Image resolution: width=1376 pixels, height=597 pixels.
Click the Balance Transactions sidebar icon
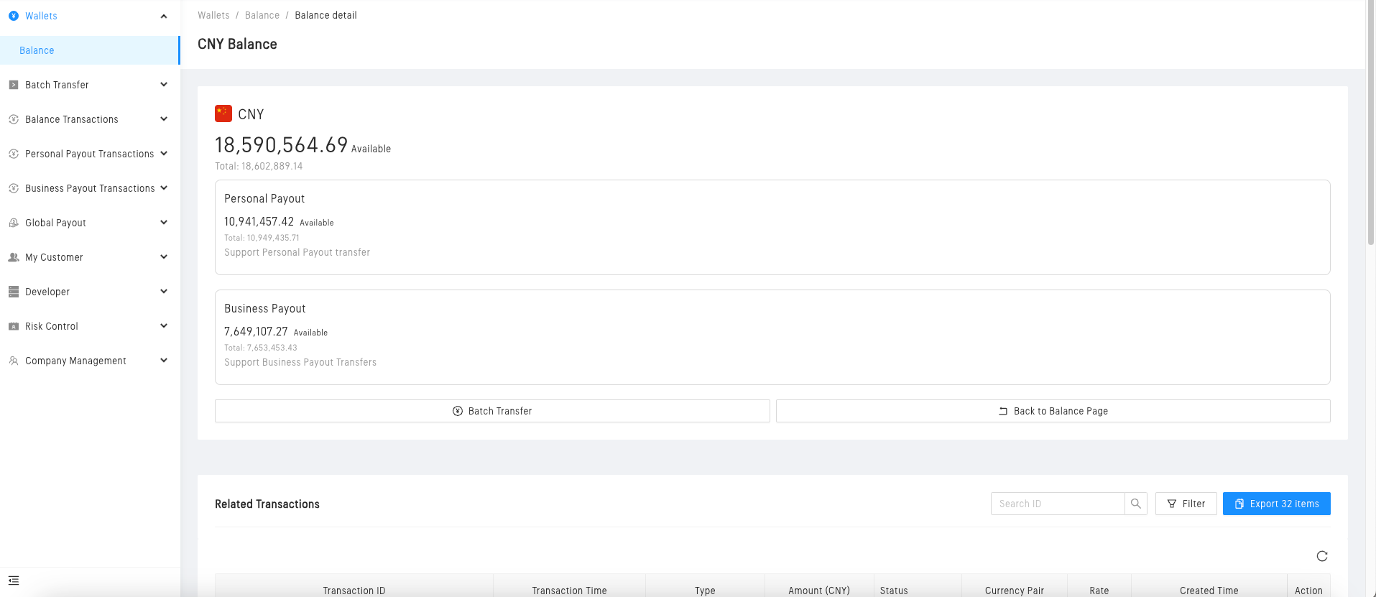(14, 119)
